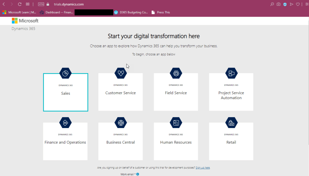Image resolution: width=309 pixels, height=176 pixels.
Task: Select the Field Service app tile label
Action: click(176, 93)
